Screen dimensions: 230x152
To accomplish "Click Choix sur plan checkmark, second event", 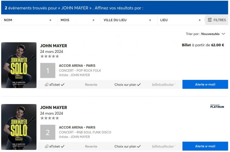I will click(139, 146).
